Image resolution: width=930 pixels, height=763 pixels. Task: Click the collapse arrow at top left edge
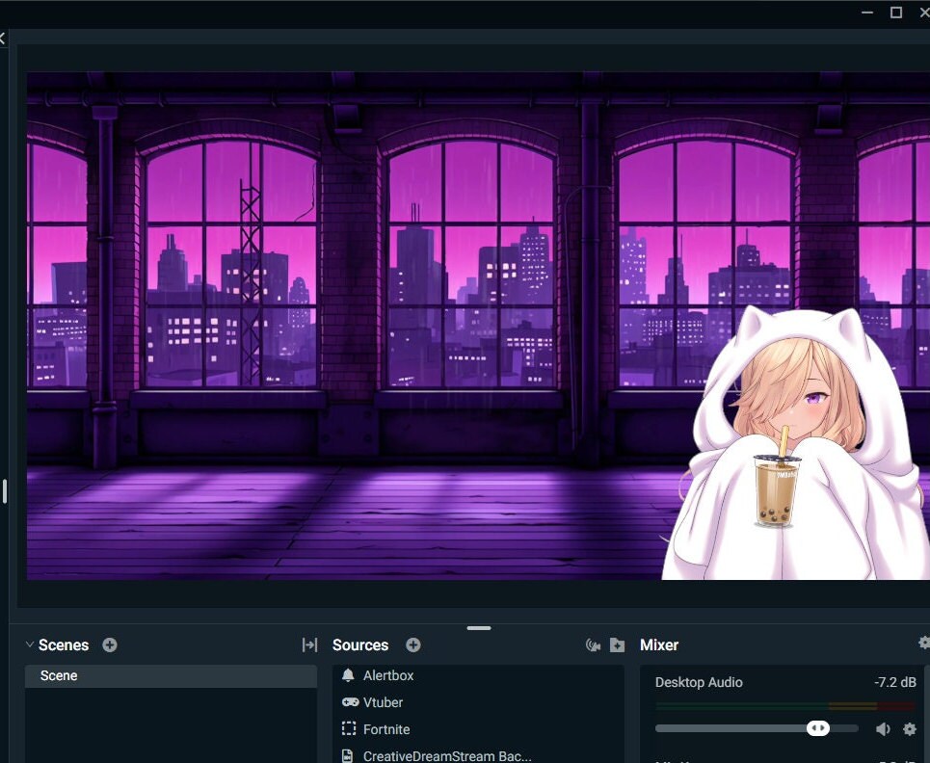[4, 39]
